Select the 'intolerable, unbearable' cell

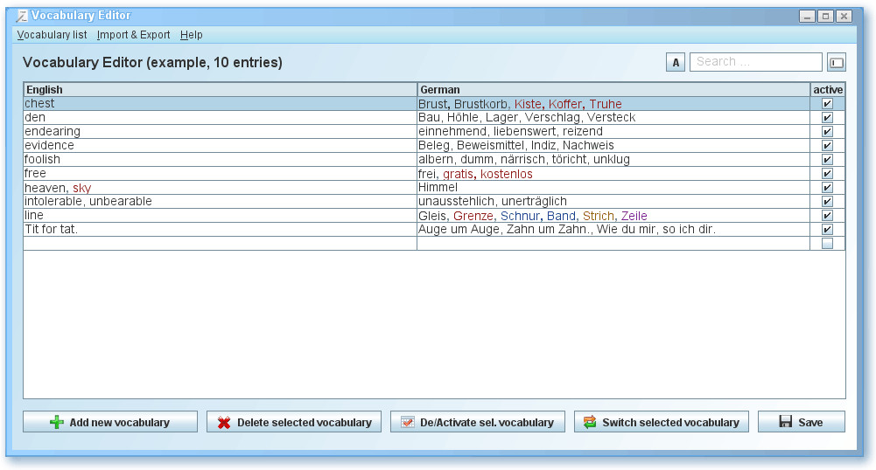click(x=221, y=201)
